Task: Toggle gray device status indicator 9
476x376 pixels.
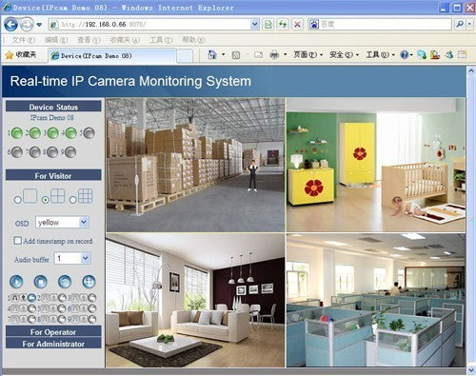Action: click(x=70, y=152)
